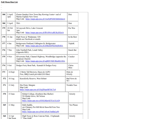Select the 31 Jan date cell
Screen dimensions: 158x119
click(x=11, y=38)
